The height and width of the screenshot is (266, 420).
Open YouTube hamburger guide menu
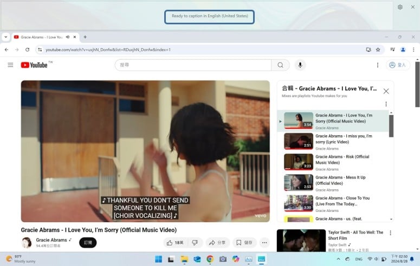click(10, 65)
